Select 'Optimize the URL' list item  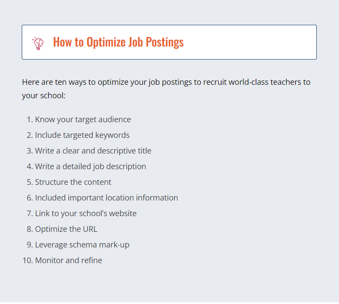point(66,229)
